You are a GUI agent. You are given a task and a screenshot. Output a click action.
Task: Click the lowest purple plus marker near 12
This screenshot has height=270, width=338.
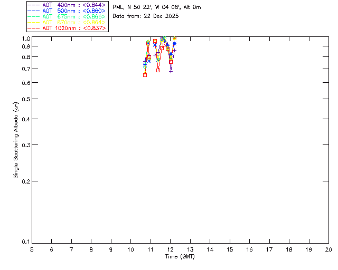pyautogui.click(x=171, y=72)
